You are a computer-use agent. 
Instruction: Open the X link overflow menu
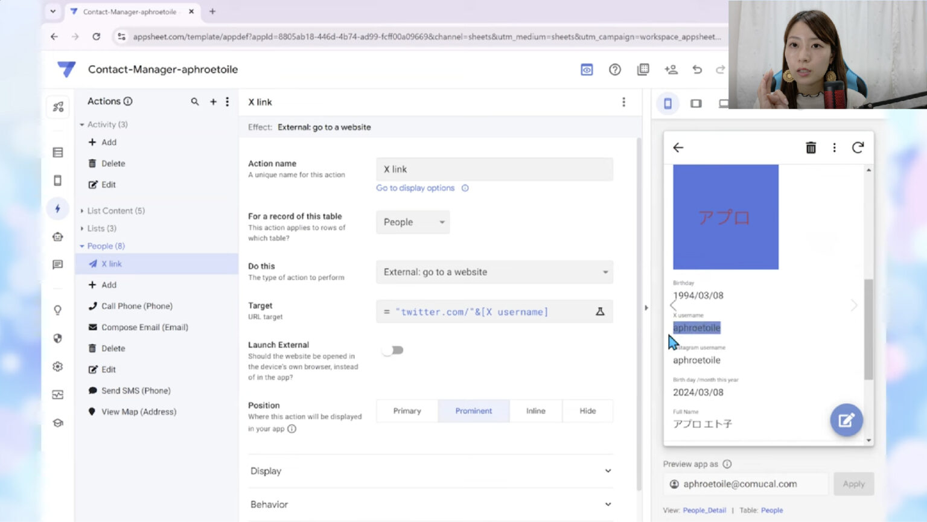click(623, 103)
